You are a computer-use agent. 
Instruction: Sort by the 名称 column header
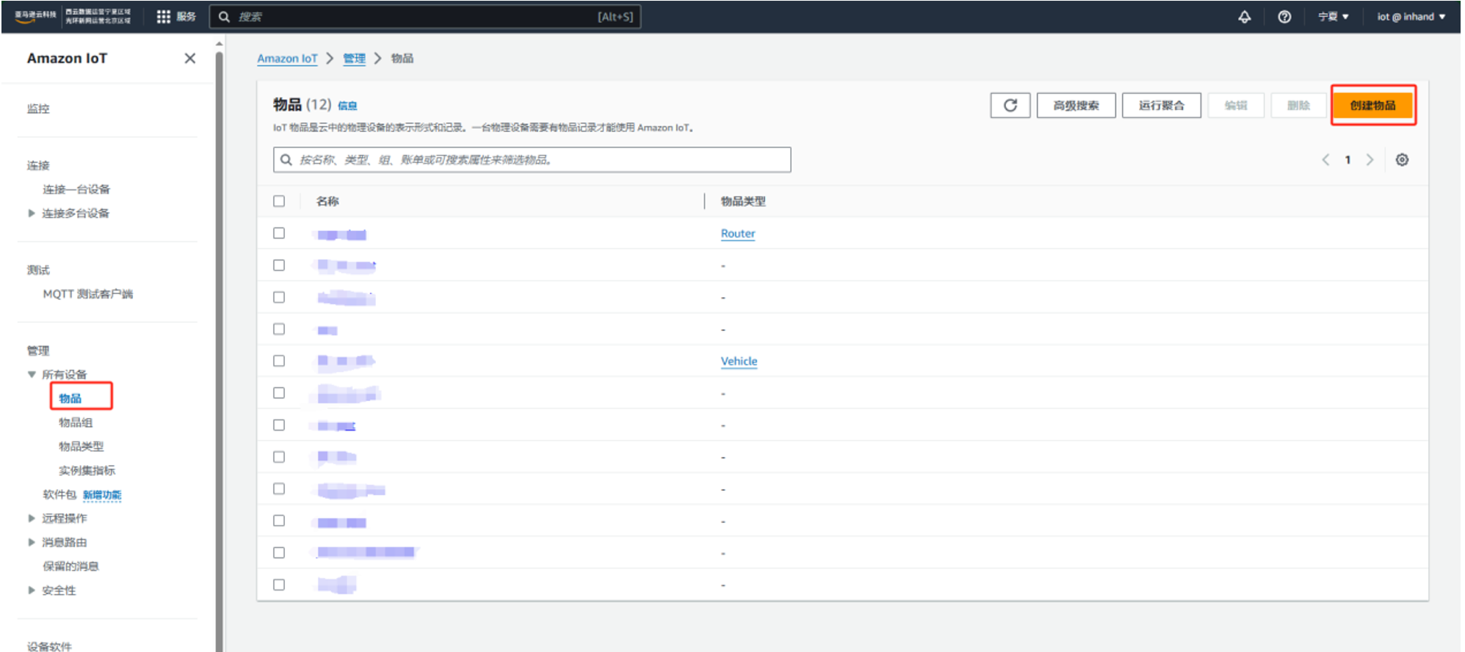[328, 201]
